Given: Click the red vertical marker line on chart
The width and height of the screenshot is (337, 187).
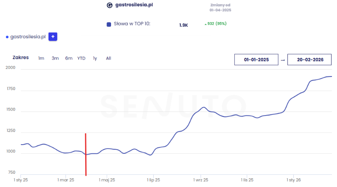Looking at the screenshot, I should 86,154.
